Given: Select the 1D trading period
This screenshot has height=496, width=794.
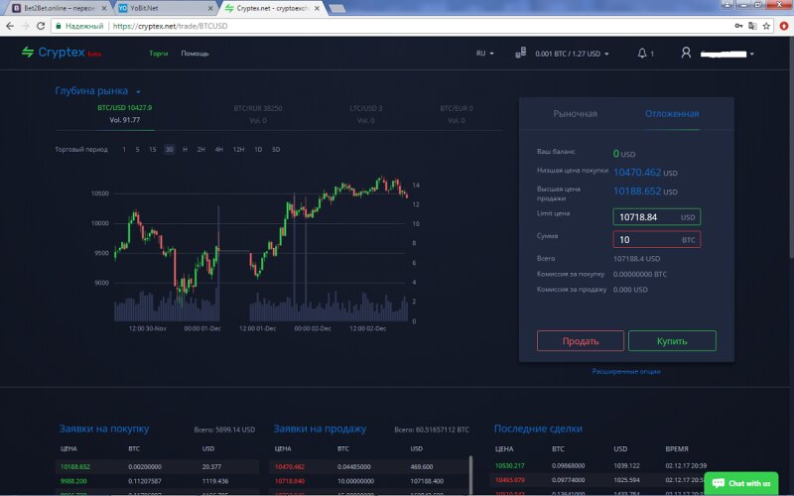Looking at the screenshot, I should coord(258,149).
